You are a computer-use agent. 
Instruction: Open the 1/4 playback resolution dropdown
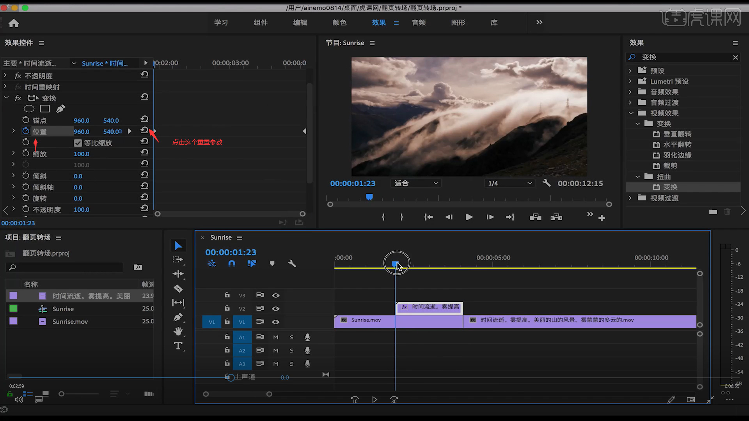click(509, 183)
